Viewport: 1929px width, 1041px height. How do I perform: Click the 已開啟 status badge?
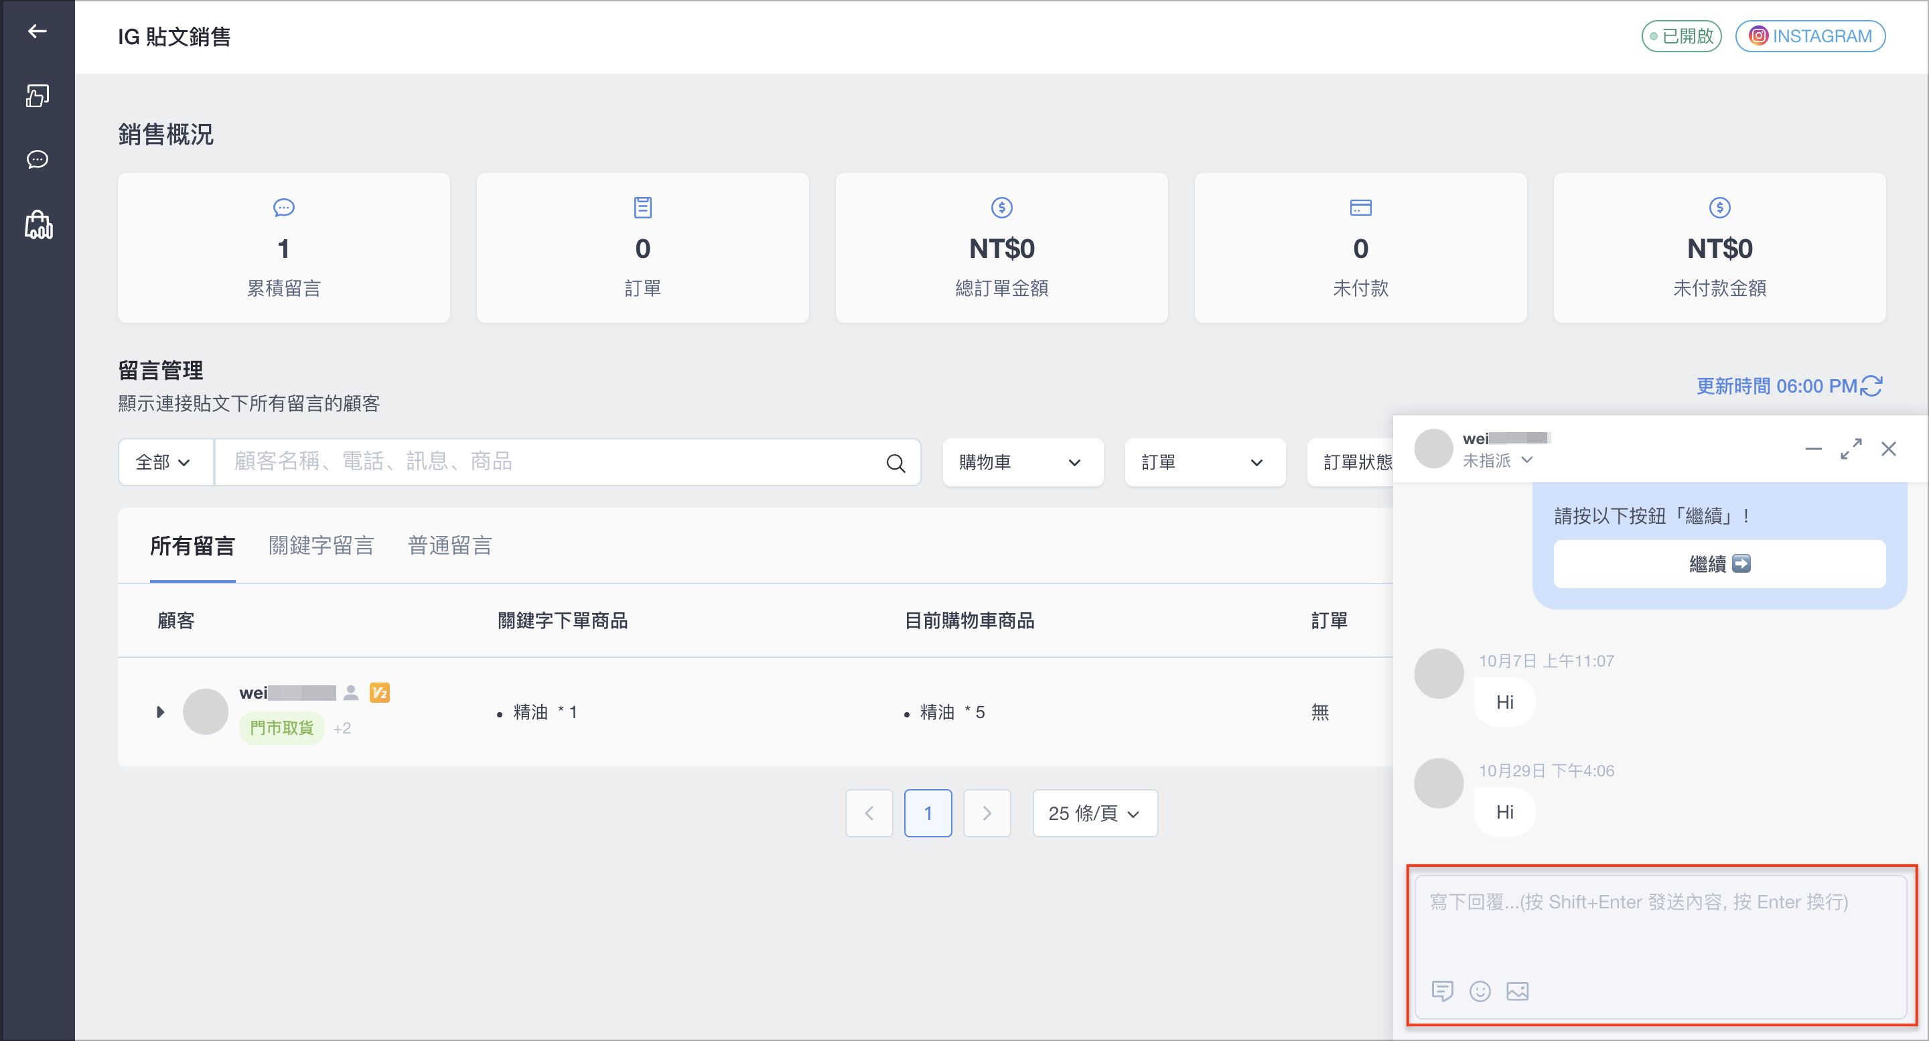point(1681,36)
